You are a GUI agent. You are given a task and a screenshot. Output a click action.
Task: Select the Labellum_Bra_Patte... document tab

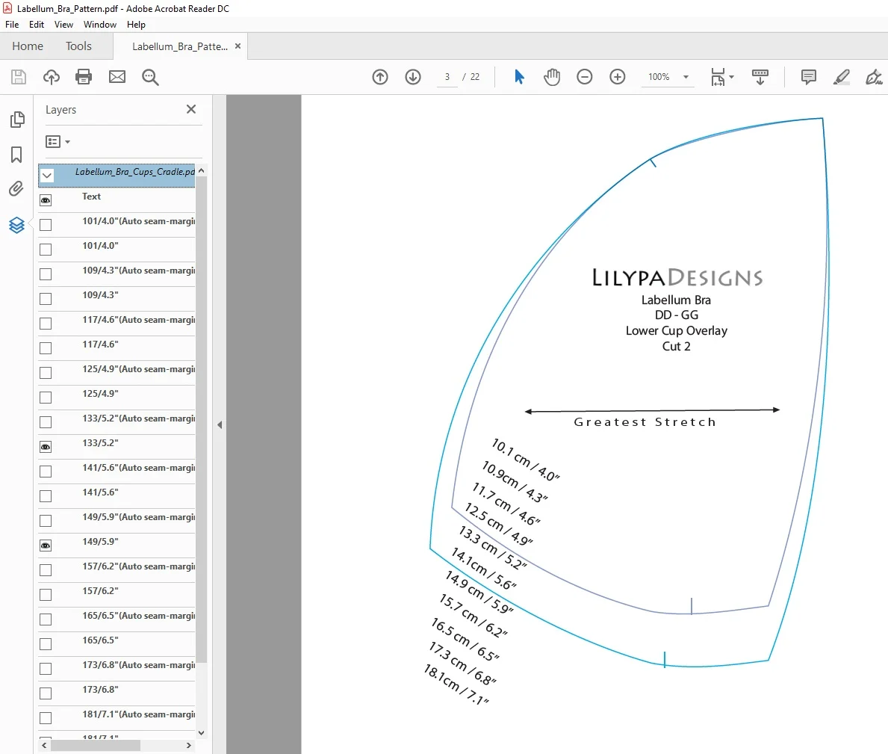179,46
